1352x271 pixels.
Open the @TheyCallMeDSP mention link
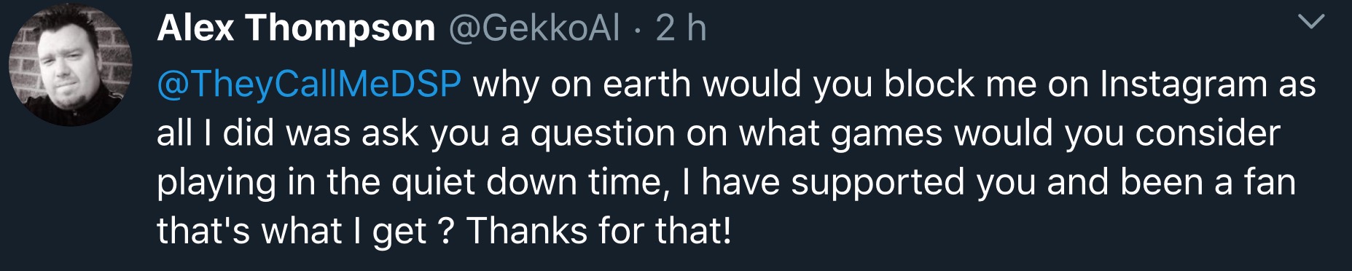309,85
